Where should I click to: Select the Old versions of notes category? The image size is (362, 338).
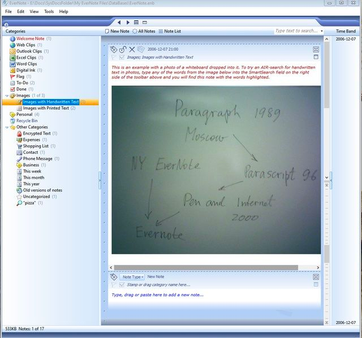(39, 190)
